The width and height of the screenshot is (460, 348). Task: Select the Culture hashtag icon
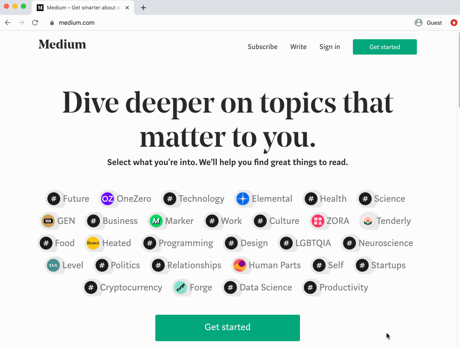[x=260, y=221]
